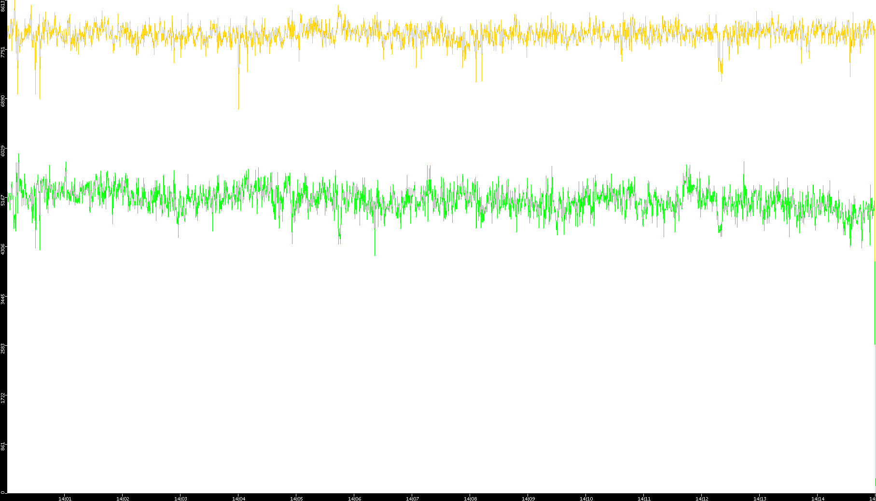Viewport: 876px width, 501px height.
Task: Pick the 14:12 time axis label
Action: pyautogui.click(x=702, y=499)
